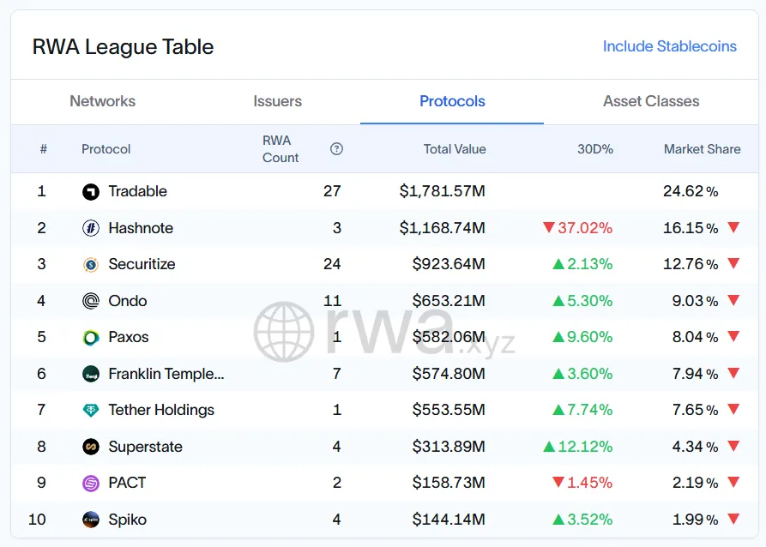Click the Securitize protocol logo icon

click(91, 265)
